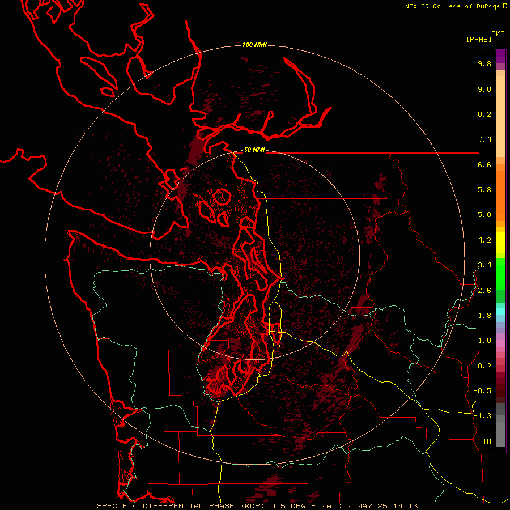Viewport: 510px width, 510px height.
Task: Click the KATX 7 MAY 25 14:13 timestamp
Action: click(x=369, y=506)
